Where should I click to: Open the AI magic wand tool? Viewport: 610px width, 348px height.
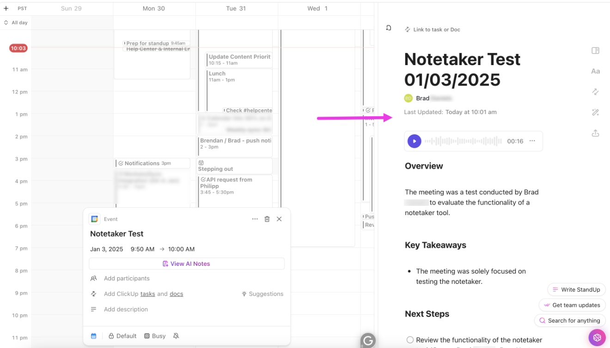click(595, 112)
